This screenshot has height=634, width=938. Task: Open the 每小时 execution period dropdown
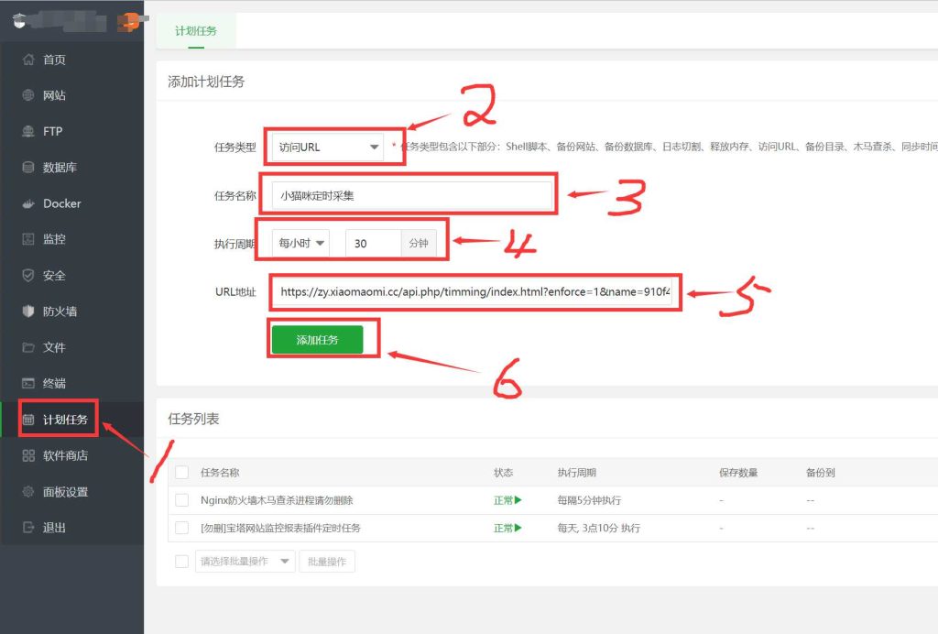point(295,242)
